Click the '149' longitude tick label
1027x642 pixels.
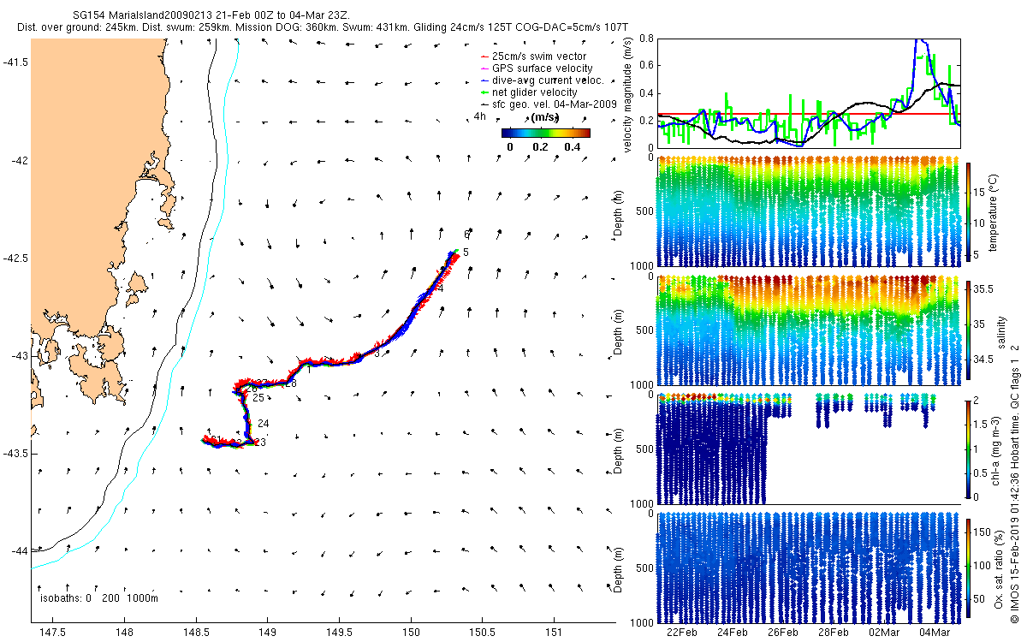coord(266,633)
